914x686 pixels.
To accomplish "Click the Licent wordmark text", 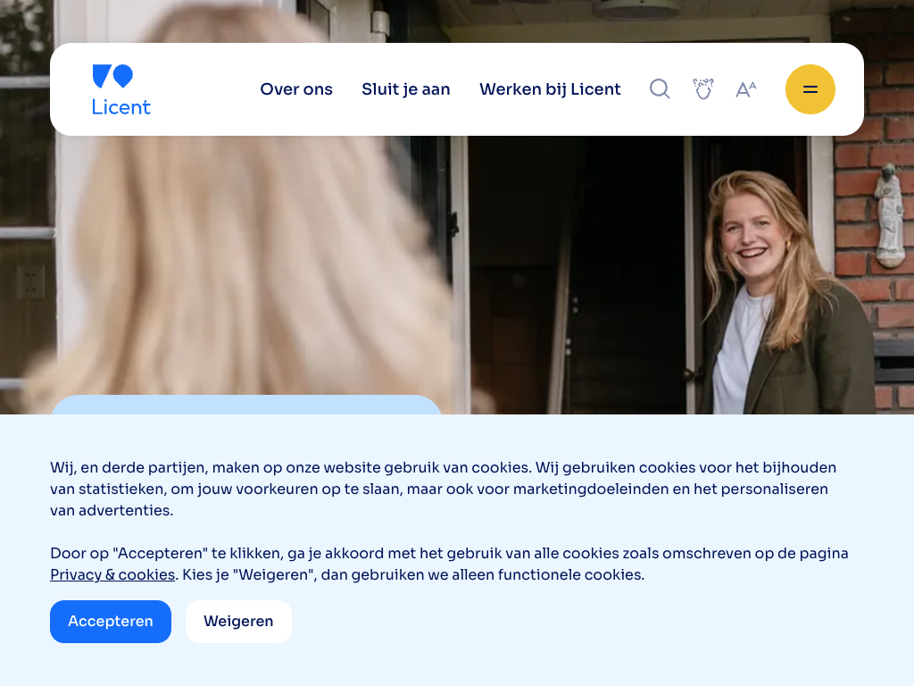I will (121, 107).
